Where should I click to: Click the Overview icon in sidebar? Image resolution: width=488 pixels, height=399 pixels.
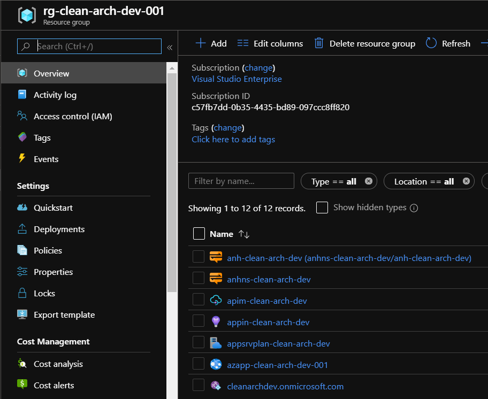[x=22, y=73]
